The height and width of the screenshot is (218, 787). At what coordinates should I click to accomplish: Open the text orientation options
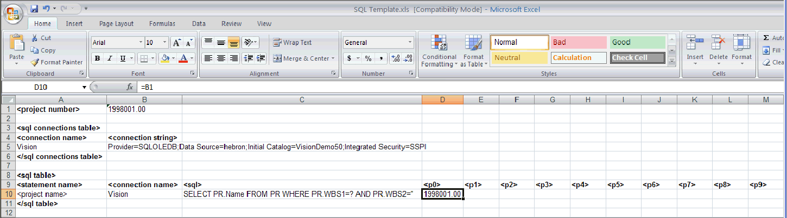[x=250, y=43]
